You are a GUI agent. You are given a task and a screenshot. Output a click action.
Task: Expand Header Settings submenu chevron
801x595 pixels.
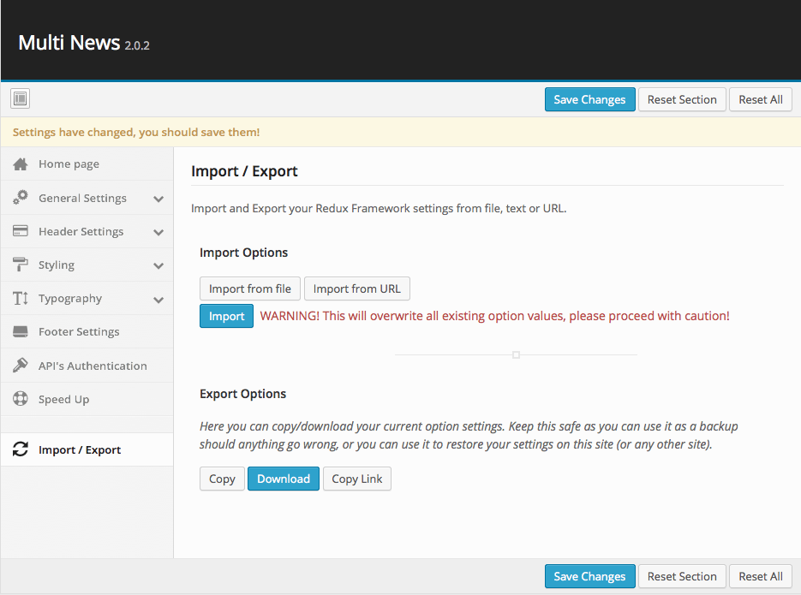coord(158,232)
